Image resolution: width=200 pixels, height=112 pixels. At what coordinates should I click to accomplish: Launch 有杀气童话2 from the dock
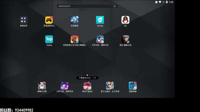click(87, 86)
